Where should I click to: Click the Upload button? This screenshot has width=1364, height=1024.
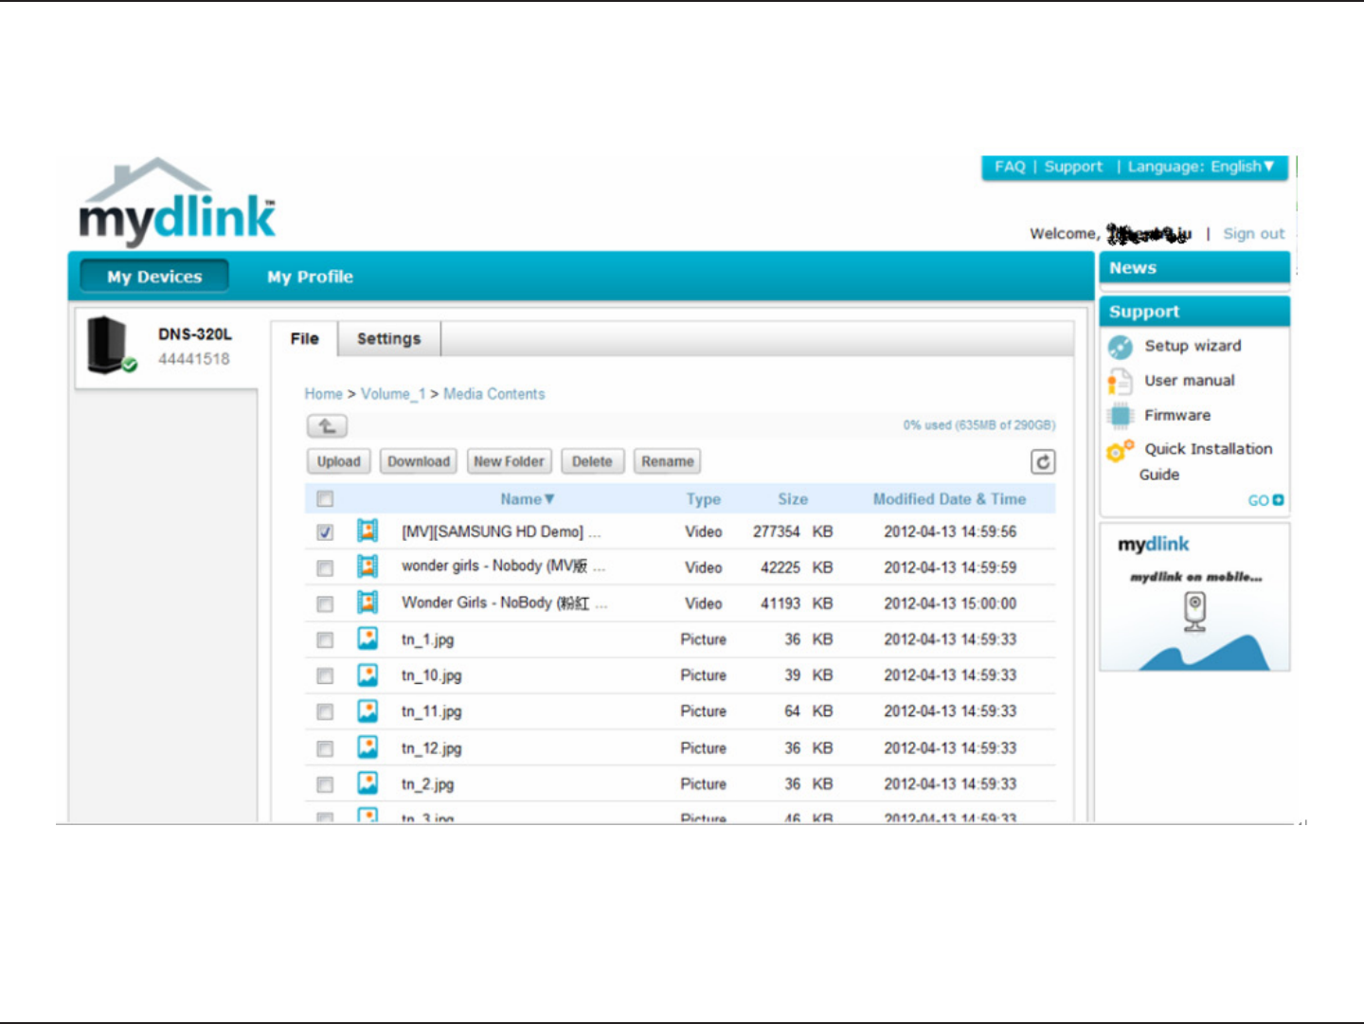pos(338,461)
